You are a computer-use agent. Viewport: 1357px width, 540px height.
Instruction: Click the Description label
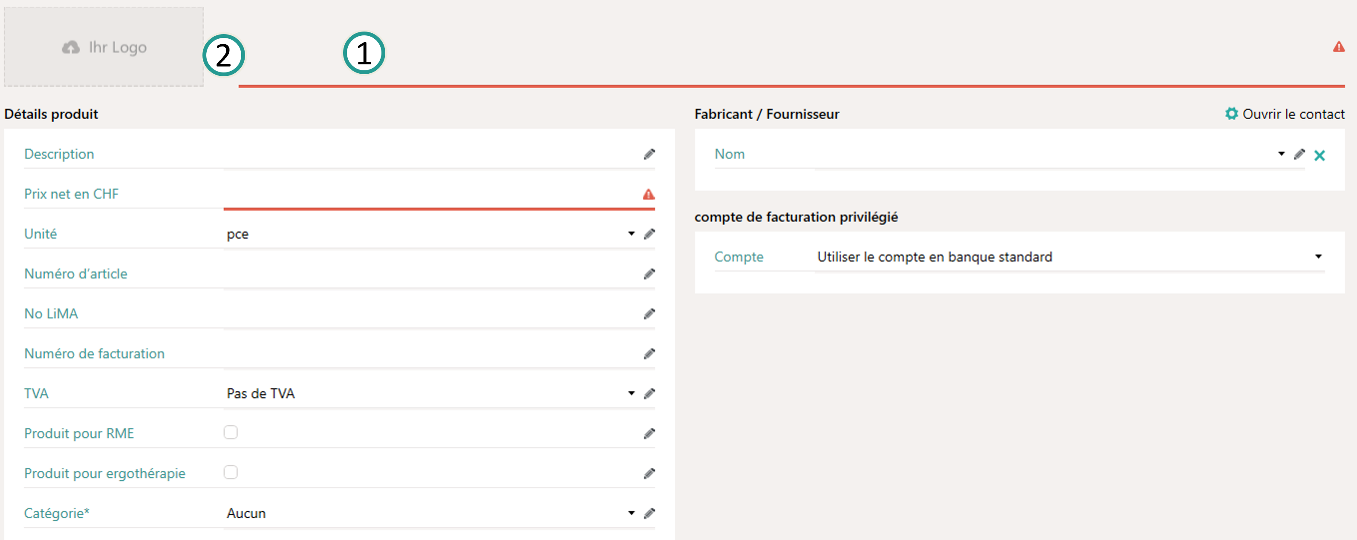[x=59, y=154]
